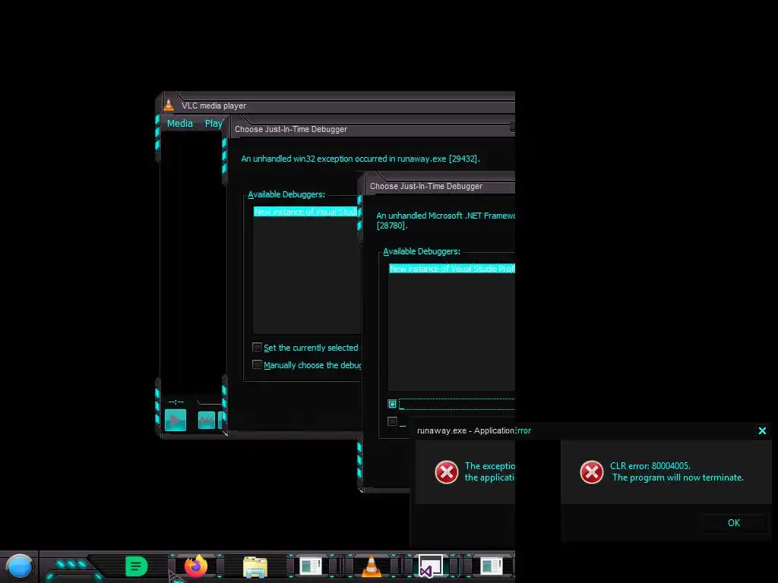778x583 pixels.
Task: Click the error icon beside CLR error text
Action: pyautogui.click(x=591, y=471)
